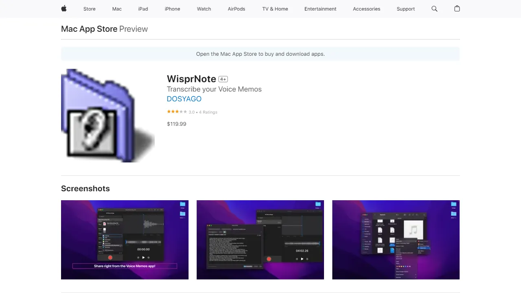Open the Accessories menu item
The height and width of the screenshot is (293, 521).
click(x=366, y=9)
